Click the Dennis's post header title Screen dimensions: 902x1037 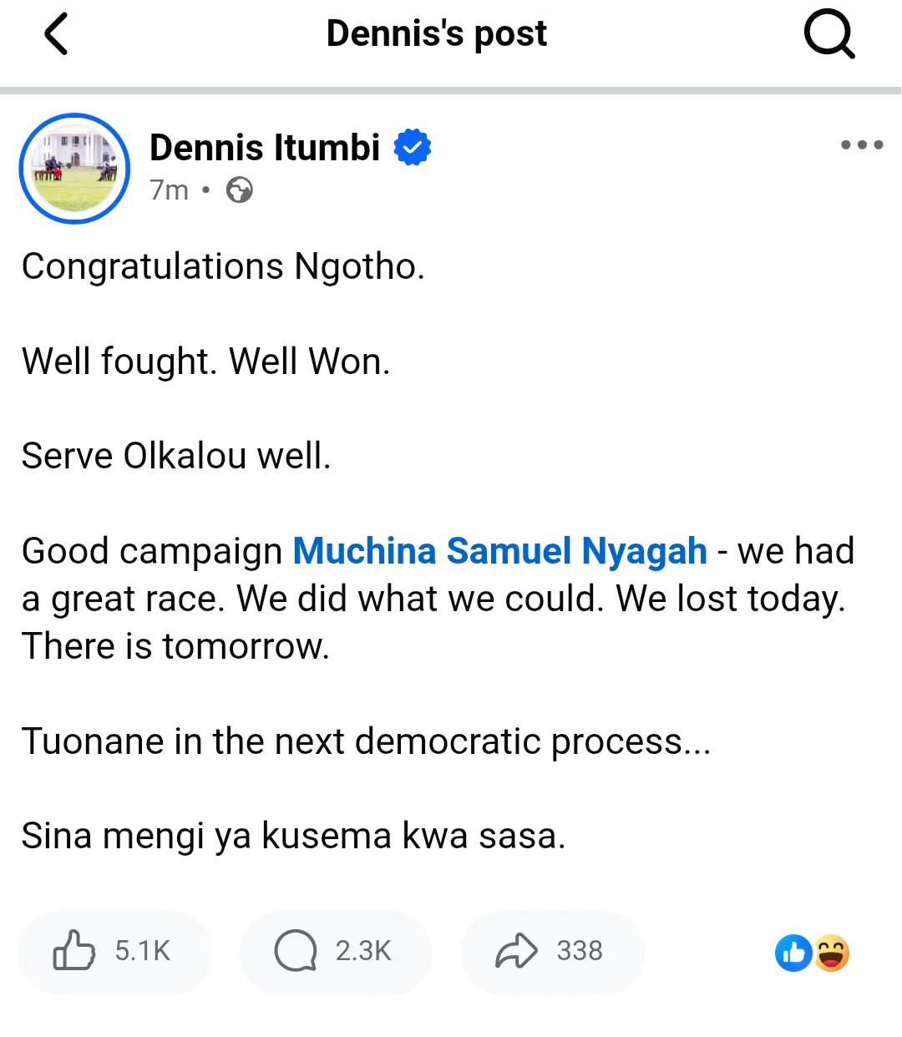pos(437,34)
